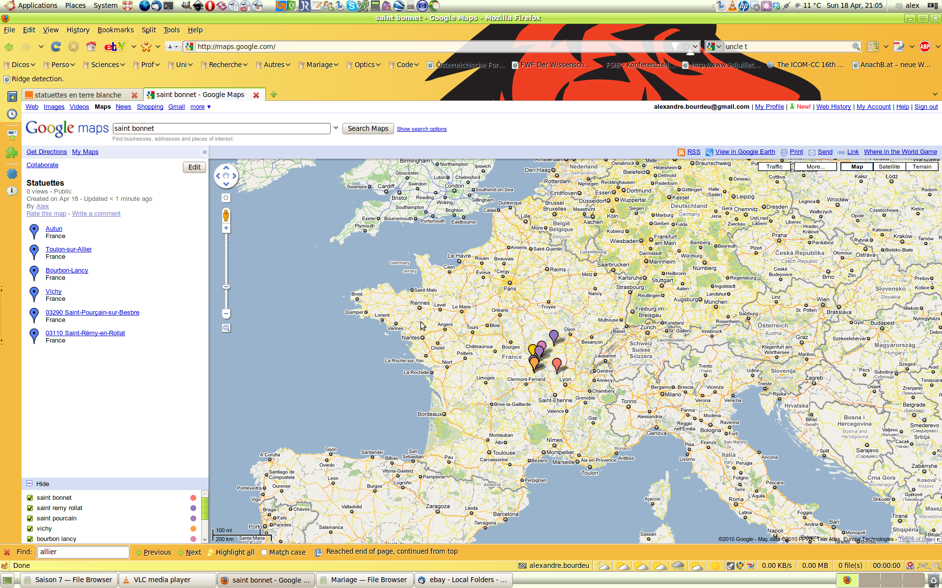Switch to statuettes en terre blanche tab
The height and width of the screenshot is (588, 942).
click(78, 95)
